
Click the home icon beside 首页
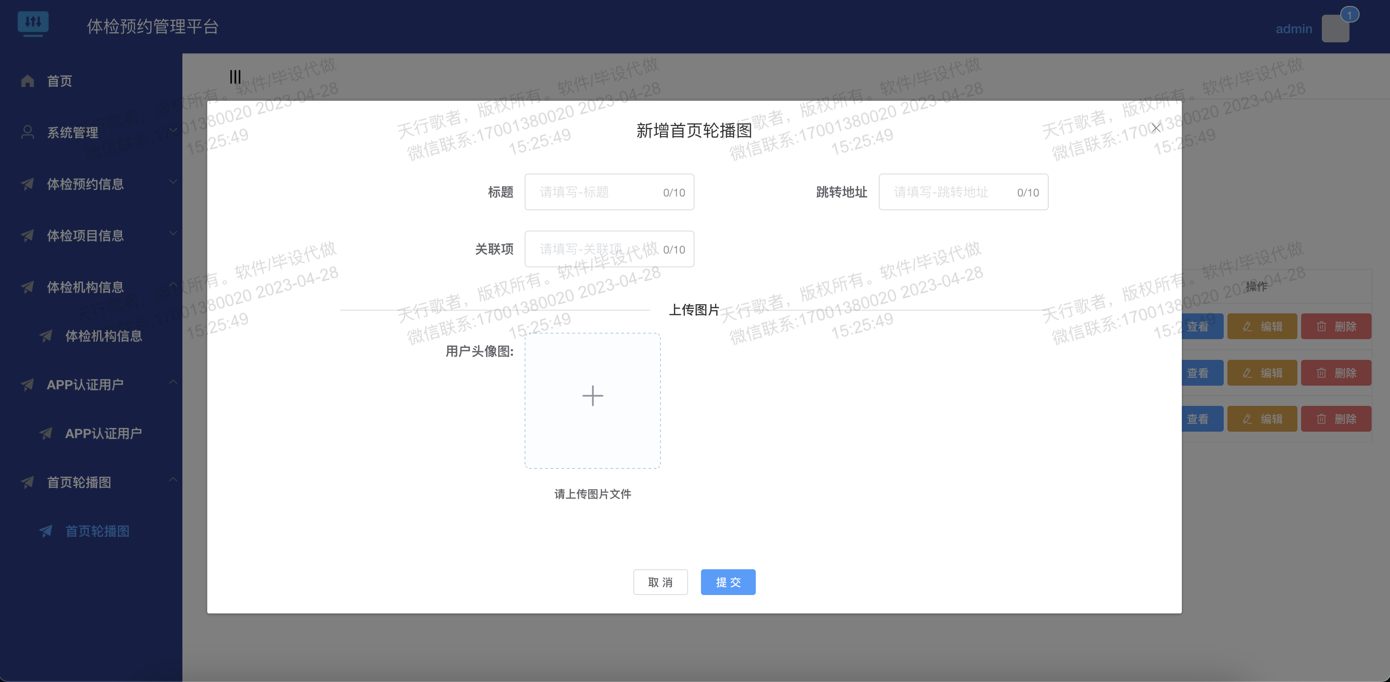point(28,81)
